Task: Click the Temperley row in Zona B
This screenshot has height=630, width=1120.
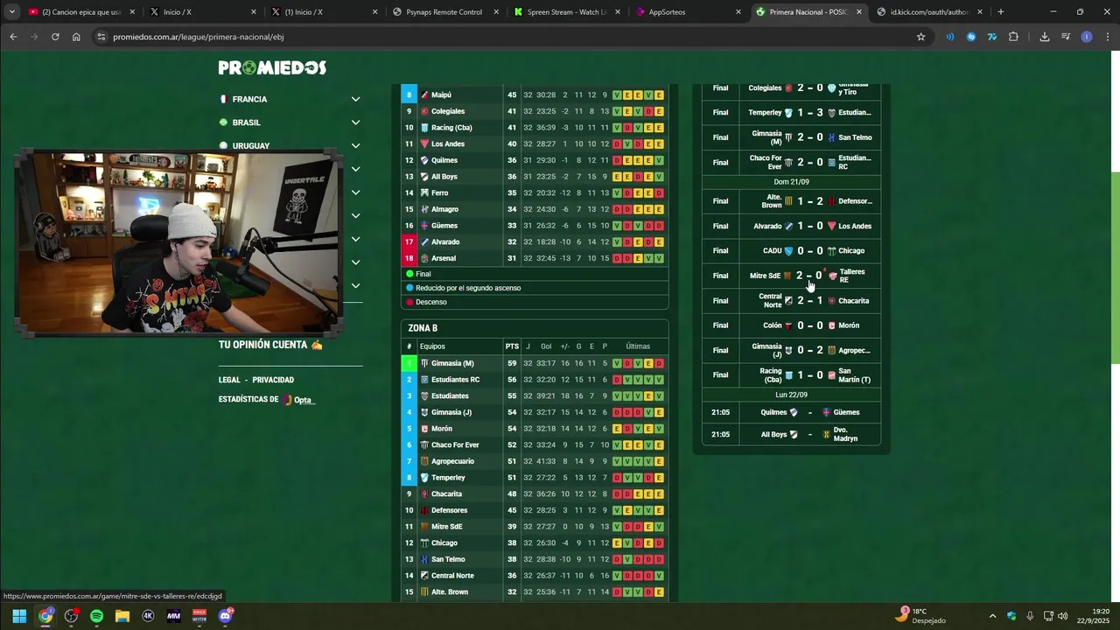Action: click(x=535, y=478)
